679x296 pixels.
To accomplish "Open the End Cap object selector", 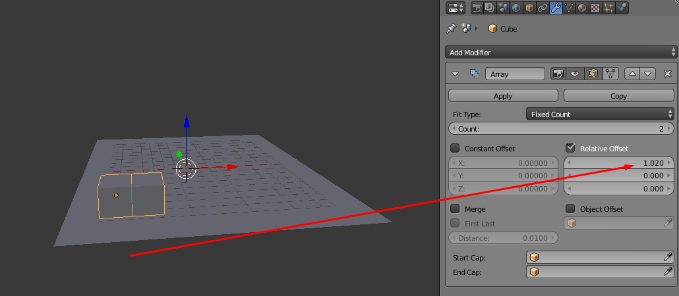I will [600, 272].
